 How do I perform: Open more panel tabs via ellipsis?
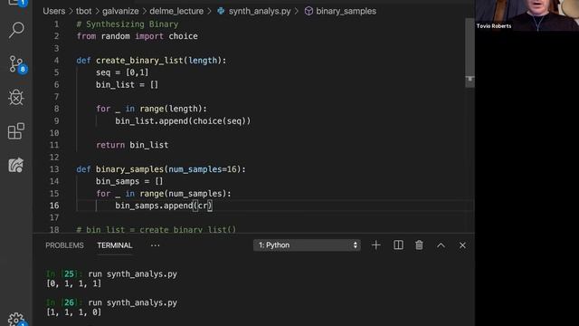155,245
